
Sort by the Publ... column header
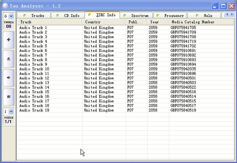(x=136, y=22)
